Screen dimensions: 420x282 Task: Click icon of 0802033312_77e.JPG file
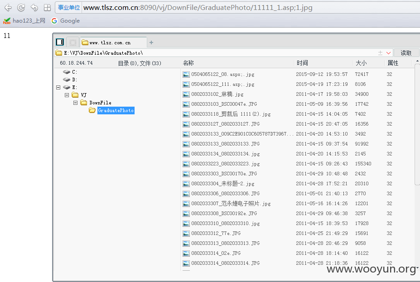(x=186, y=234)
